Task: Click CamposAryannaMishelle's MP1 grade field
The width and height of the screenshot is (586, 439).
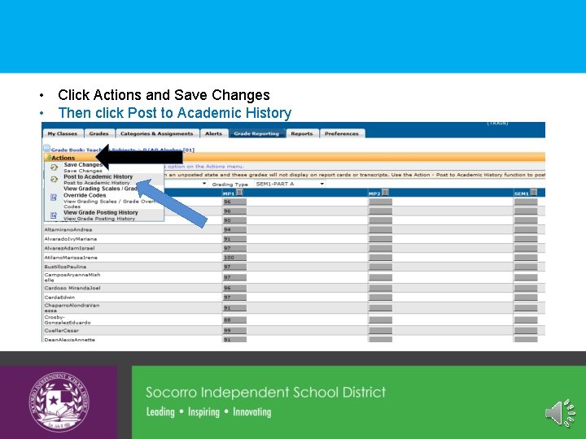Action: click(x=234, y=277)
